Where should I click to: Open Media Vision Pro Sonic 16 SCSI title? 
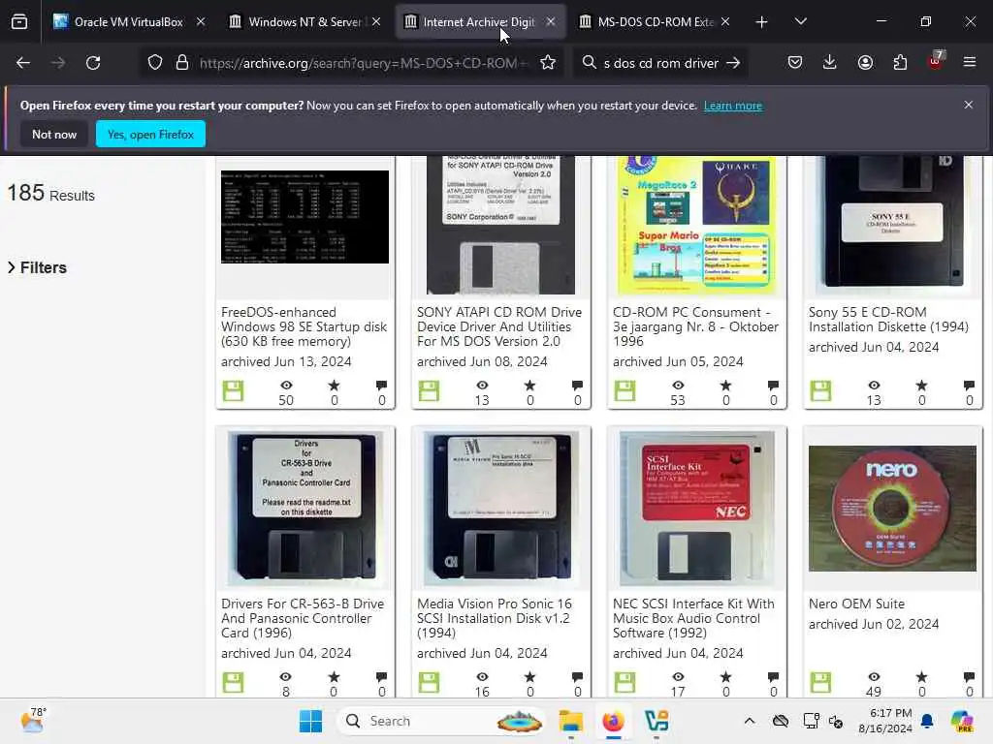tap(494, 618)
